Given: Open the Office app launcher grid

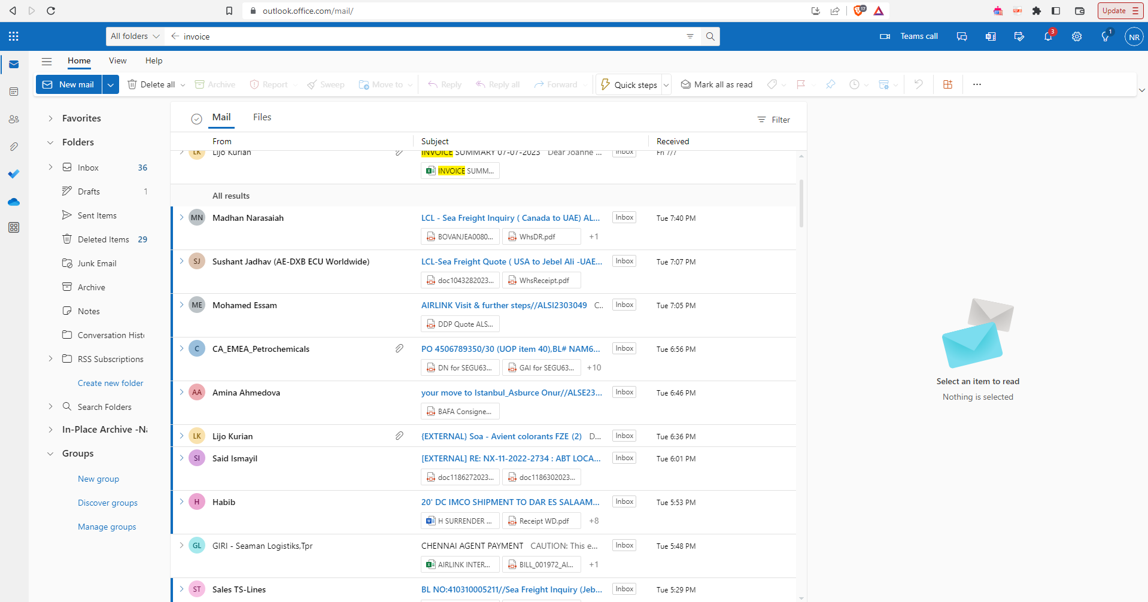Looking at the screenshot, I should coord(14,37).
